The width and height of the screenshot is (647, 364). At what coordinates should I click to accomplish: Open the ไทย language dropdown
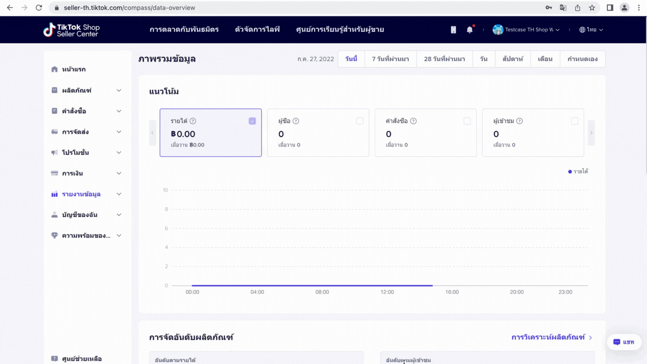coord(591,30)
